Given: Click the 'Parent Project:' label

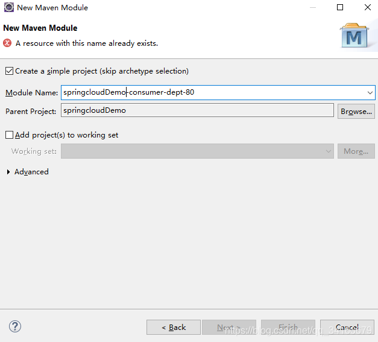Looking at the screenshot, I should click(x=31, y=112).
